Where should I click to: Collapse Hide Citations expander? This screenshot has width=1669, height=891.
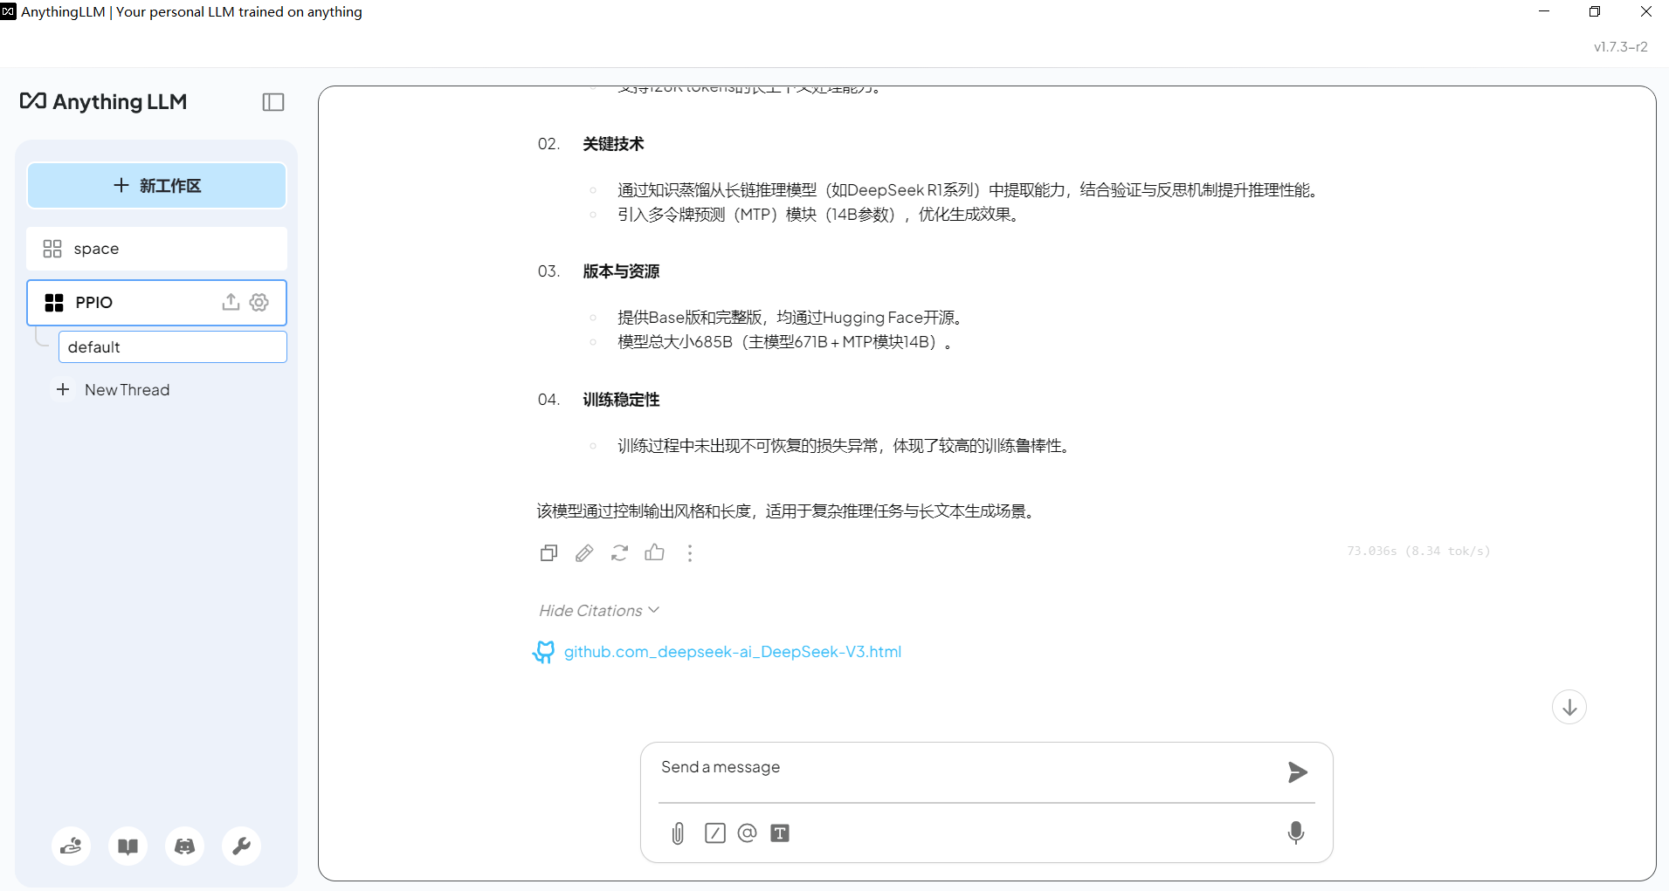pos(599,611)
